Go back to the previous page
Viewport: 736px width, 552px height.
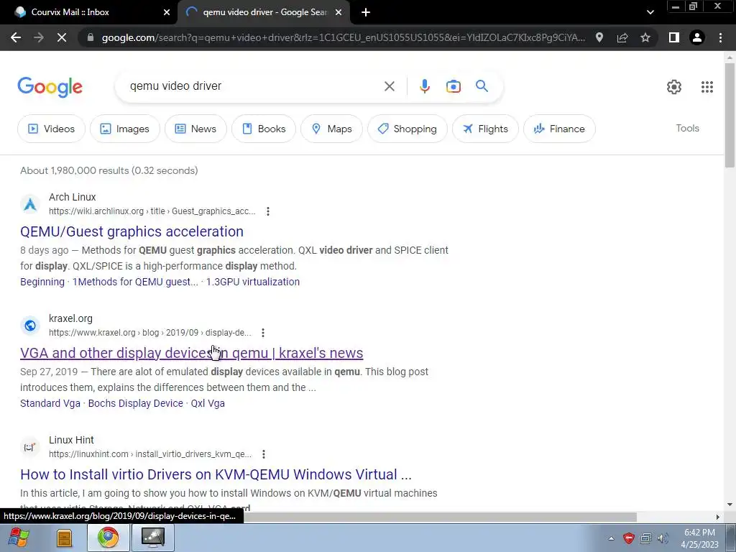(16, 37)
